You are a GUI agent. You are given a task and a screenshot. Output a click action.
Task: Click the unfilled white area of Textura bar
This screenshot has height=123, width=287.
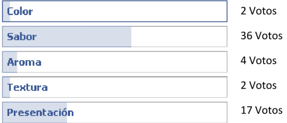(118, 87)
